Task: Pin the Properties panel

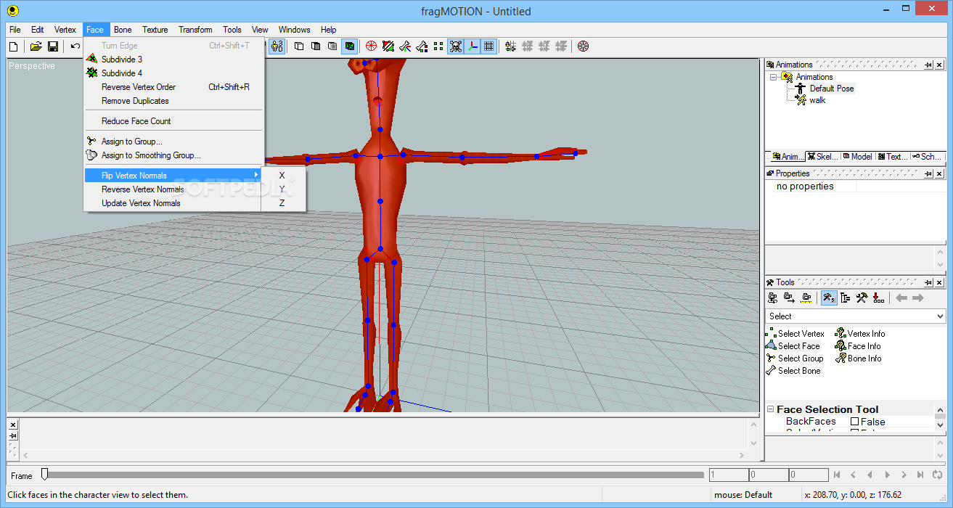Action: 928,174
